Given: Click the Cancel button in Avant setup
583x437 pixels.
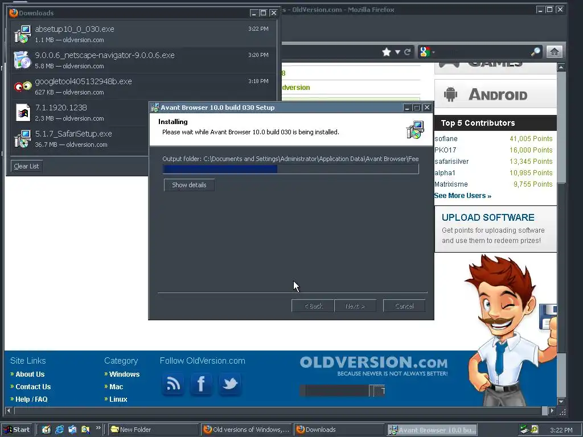Looking at the screenshot, I should [404, 306].
